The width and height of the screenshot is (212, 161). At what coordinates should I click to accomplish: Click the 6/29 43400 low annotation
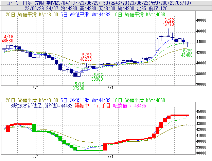187,53
